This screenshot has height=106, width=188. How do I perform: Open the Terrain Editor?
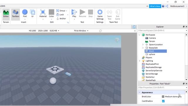pos(6,14)
